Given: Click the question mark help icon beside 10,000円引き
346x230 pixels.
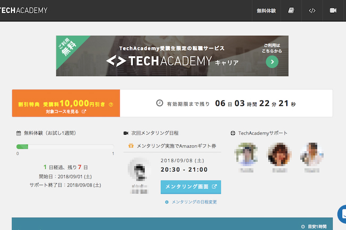Looking at the screenshot, I should click(111, 105).
